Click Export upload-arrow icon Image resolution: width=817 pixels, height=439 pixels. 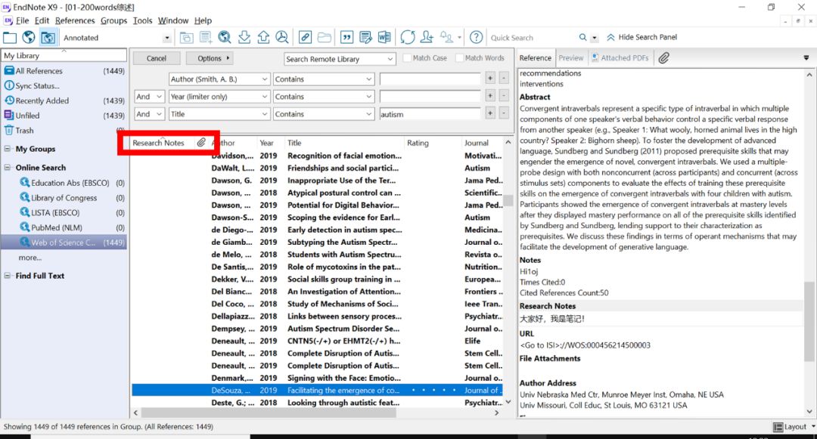(264, 37)
